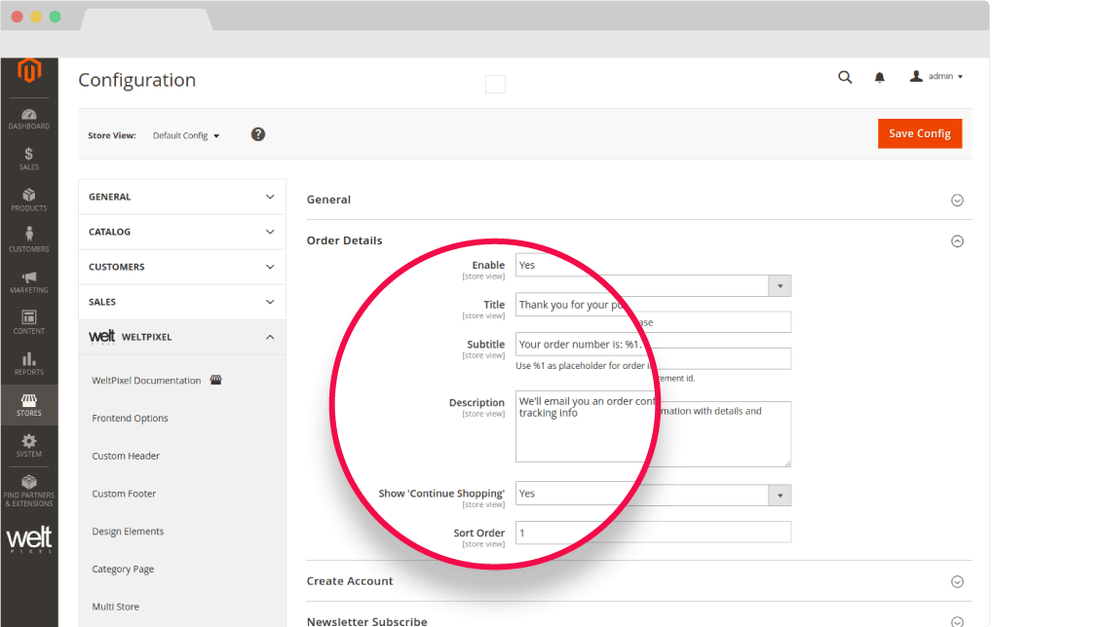Viewport: 1105px width, 627px height.
Task: Click the search magnifier icon
Action: [845, 77]
